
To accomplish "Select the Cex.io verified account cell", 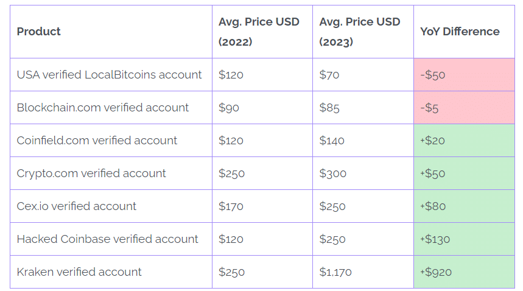I will tap(77, 206).
